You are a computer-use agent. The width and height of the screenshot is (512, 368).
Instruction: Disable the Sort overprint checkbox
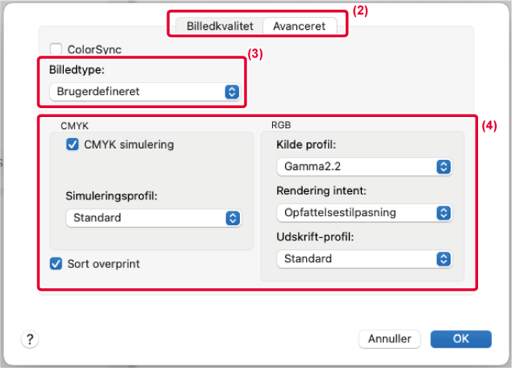56,263
